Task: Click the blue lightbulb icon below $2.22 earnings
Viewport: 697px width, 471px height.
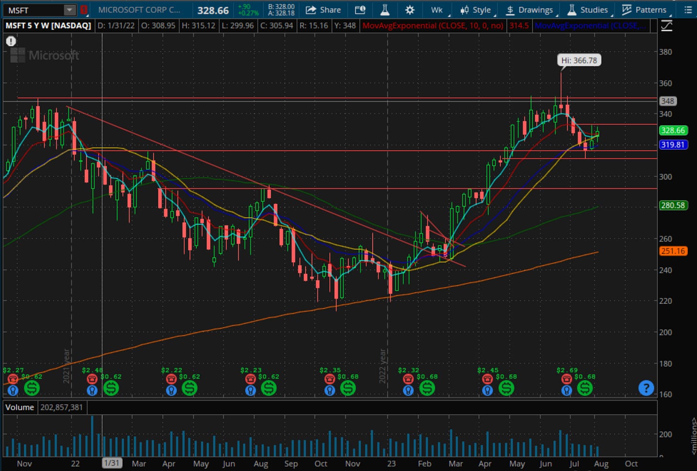Action: [171, 390]
